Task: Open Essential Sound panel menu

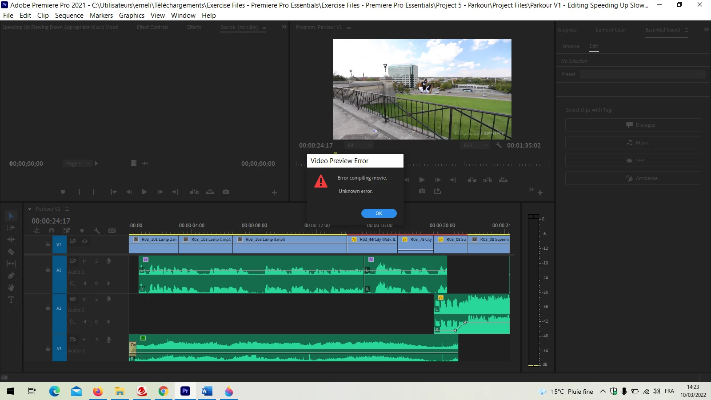Action: (687, 30)
